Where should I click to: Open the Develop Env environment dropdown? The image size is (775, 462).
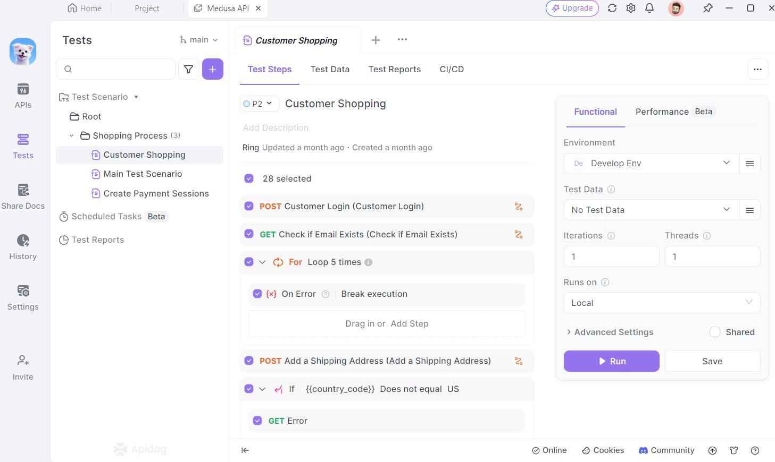(651, 164)
